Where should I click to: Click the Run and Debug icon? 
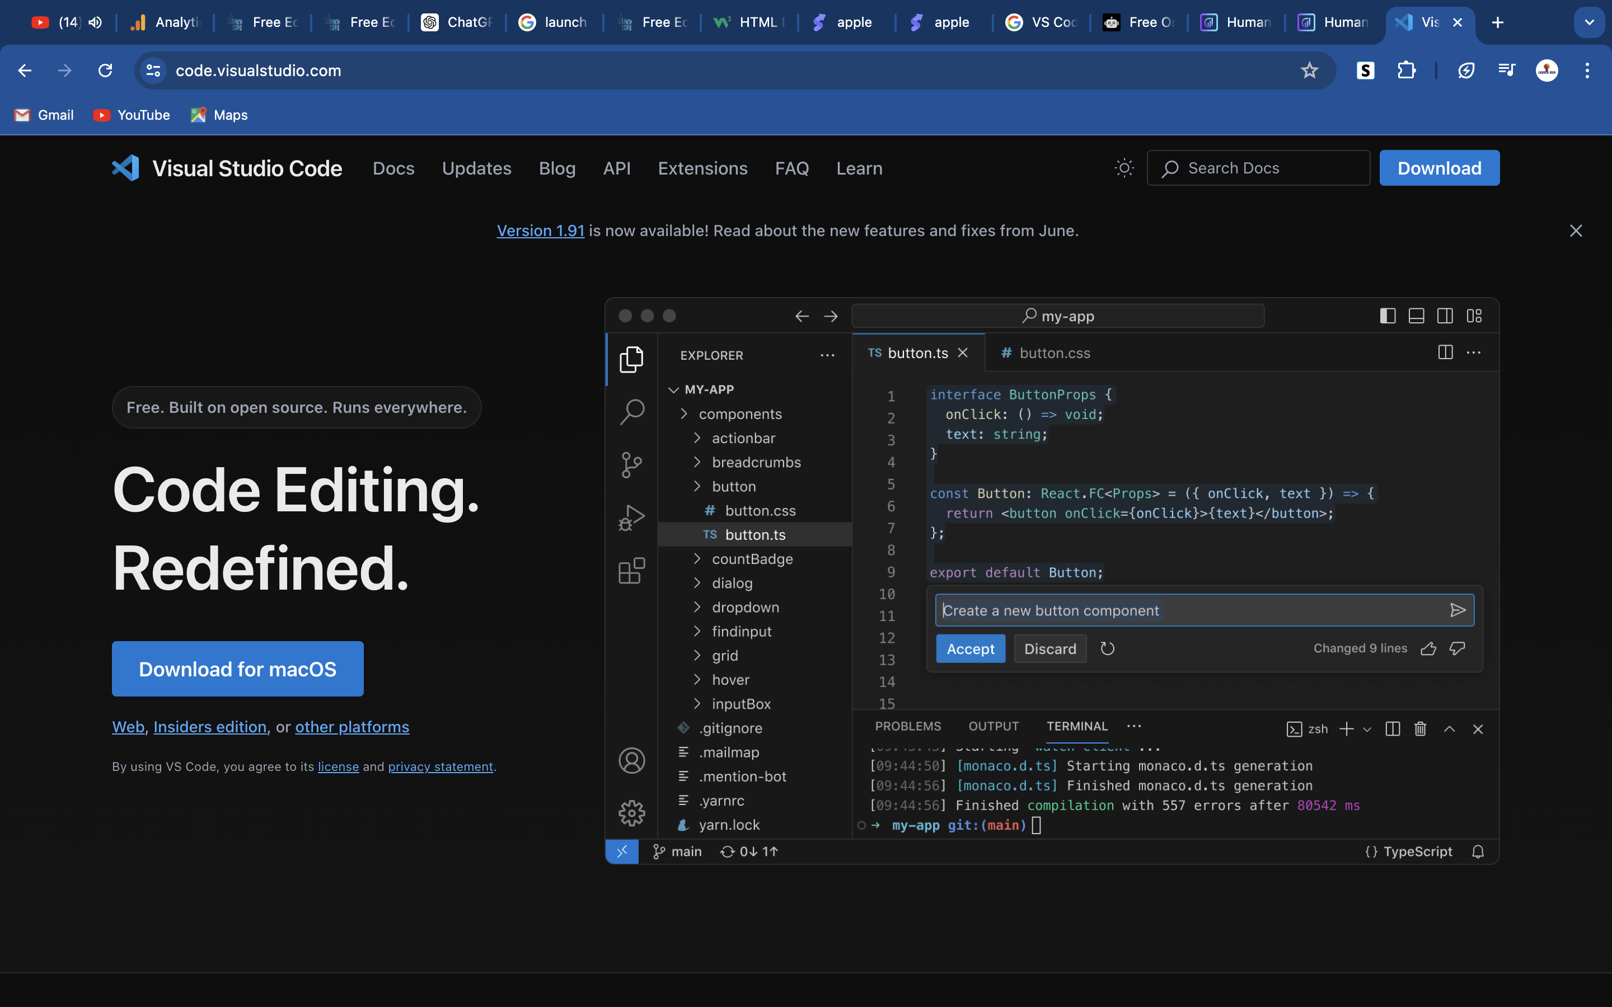pyautogui.click(x=631, y=517)
